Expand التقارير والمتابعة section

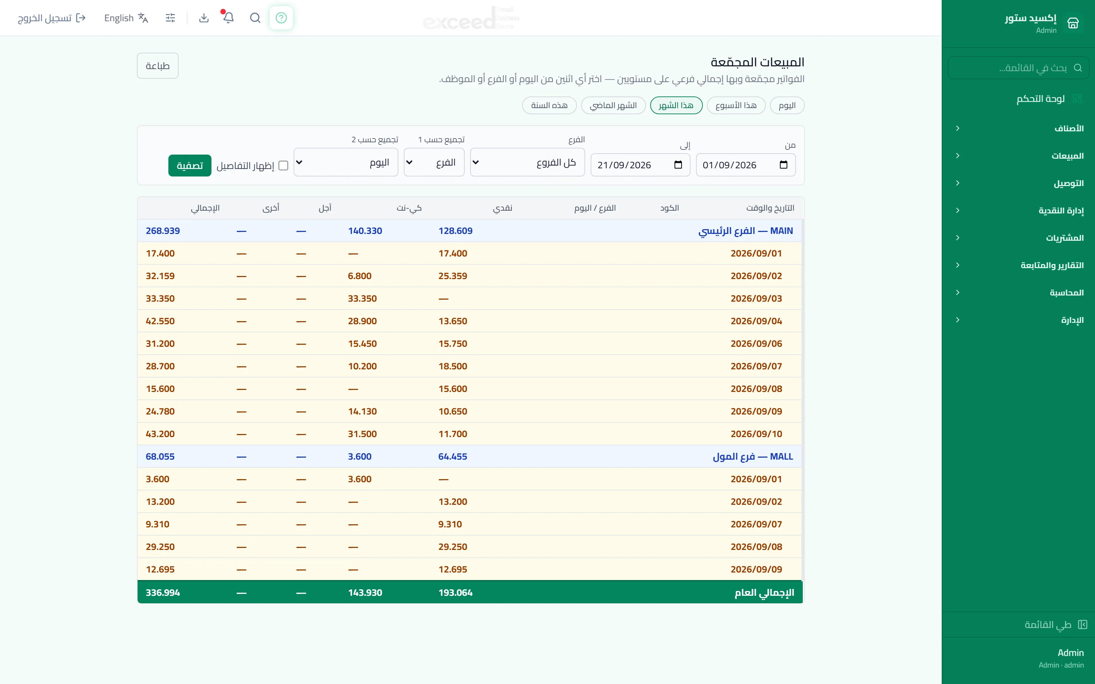pos(1018,265)
